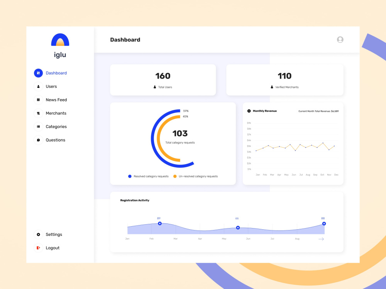Click the Registration Activity next arrow

click(x=321, y=239)
